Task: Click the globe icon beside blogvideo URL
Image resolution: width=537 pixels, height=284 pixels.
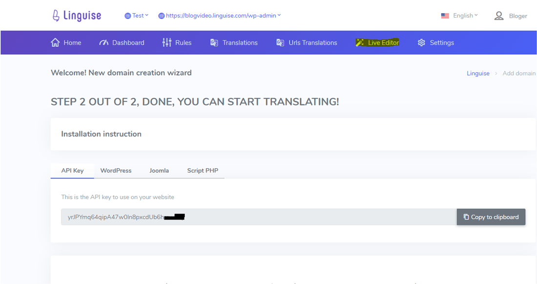Action: click(x=161, y=16)
